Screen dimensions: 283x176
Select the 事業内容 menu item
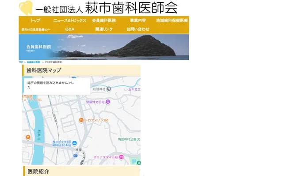138,21
